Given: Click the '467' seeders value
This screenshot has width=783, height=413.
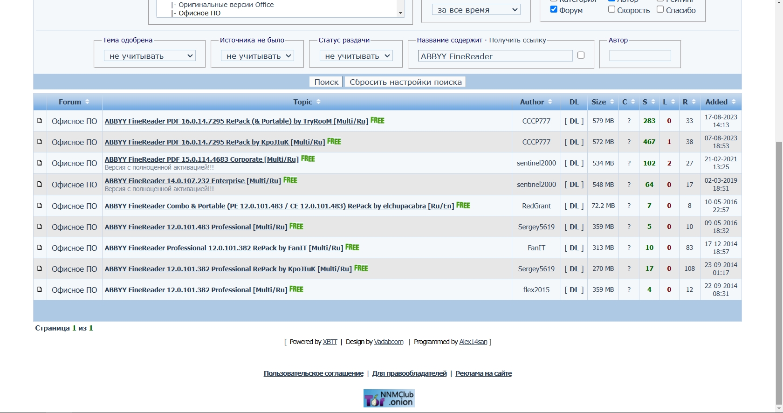Looking at the screenshot, I should pos(649,142).
